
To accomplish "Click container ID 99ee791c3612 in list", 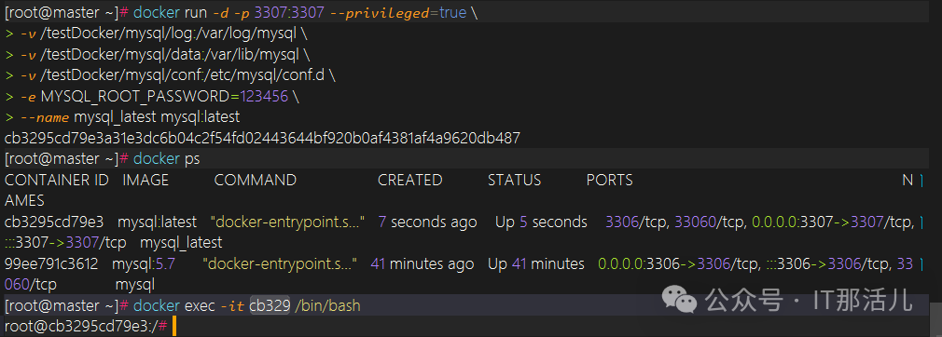I will [52, 263].
